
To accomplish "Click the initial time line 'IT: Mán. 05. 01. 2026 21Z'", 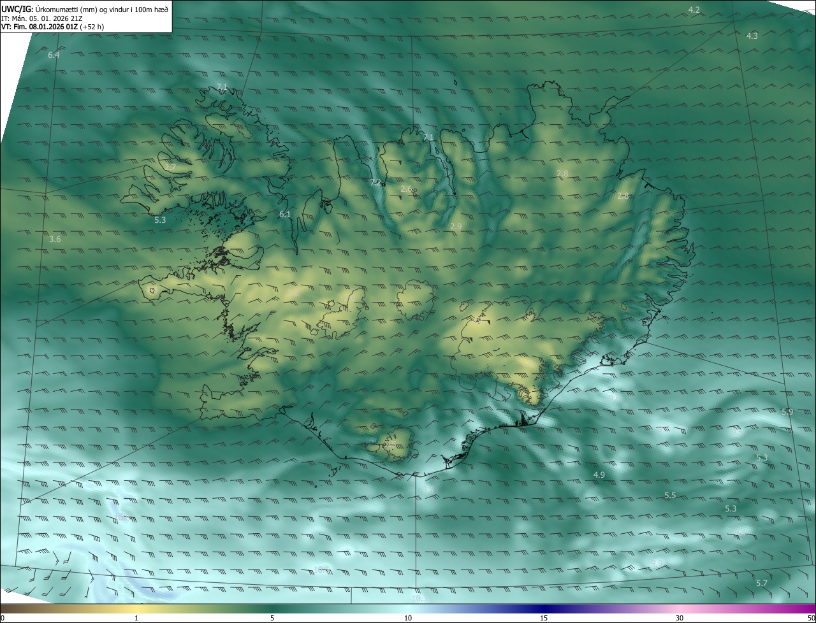I will [41, 18].
